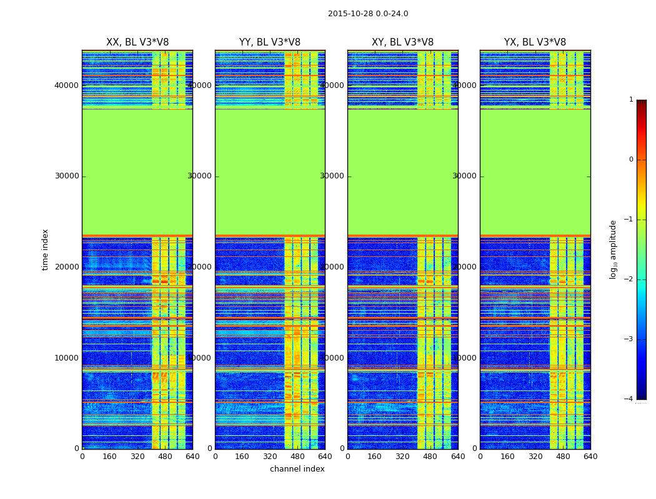Click the 'channel index' x-axis label

coord(297,469)
